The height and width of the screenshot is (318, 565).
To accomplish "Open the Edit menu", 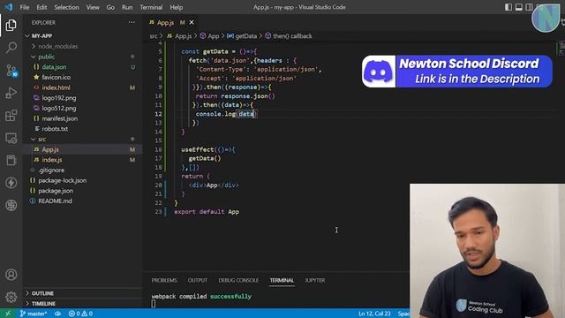I will click(x=41, y=7).
